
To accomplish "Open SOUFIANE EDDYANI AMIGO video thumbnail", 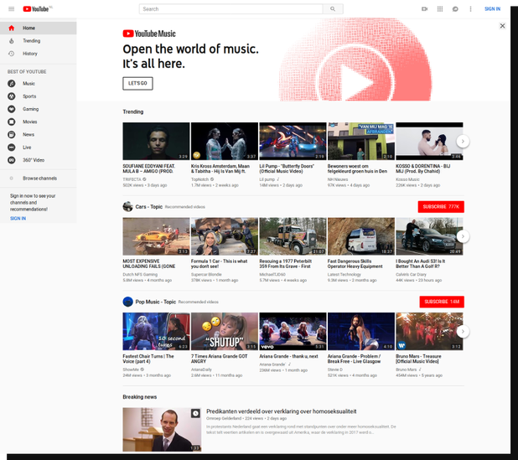I will (x=156, y=142).
